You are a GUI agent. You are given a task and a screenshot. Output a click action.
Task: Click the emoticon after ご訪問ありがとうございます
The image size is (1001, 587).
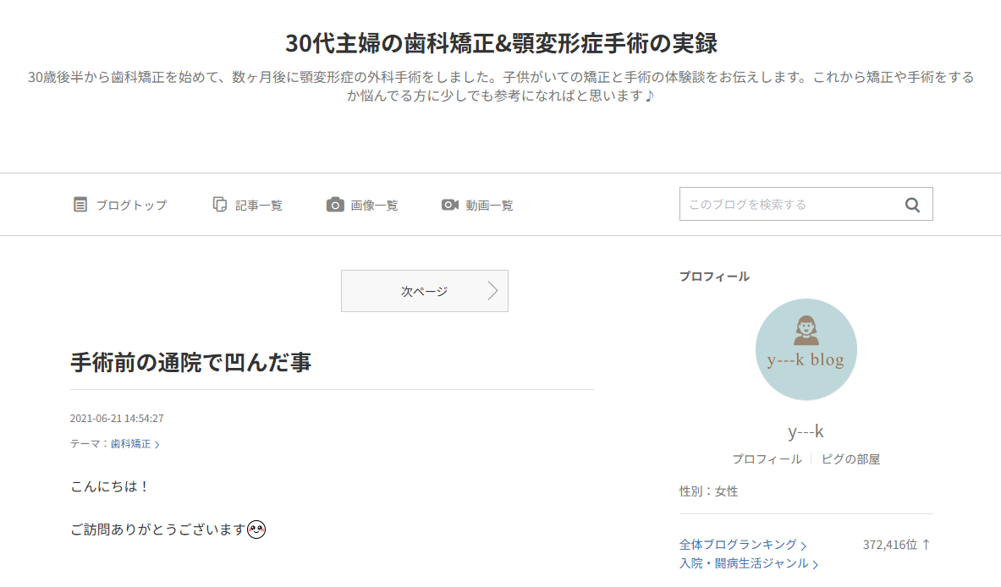click(x=257, y=530)
